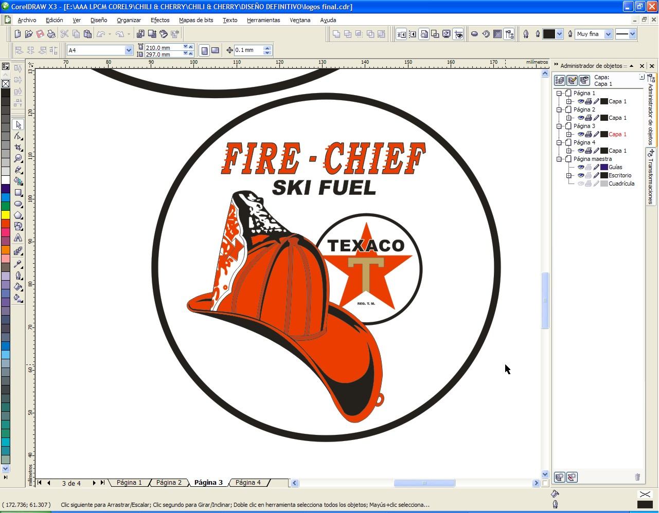The width and height of the screenshot is (659, 513).
Task: Open the paper size A4 dropdown
Action: tap(129, 50)
